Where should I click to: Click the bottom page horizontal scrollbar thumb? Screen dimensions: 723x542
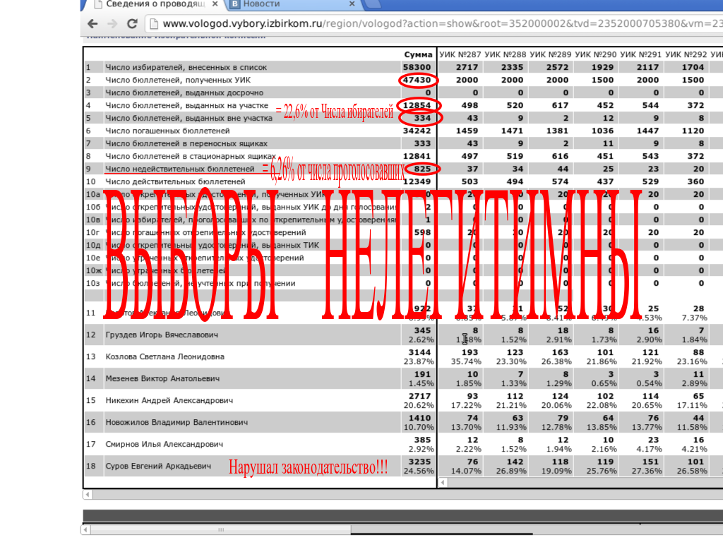pos(219,529)
